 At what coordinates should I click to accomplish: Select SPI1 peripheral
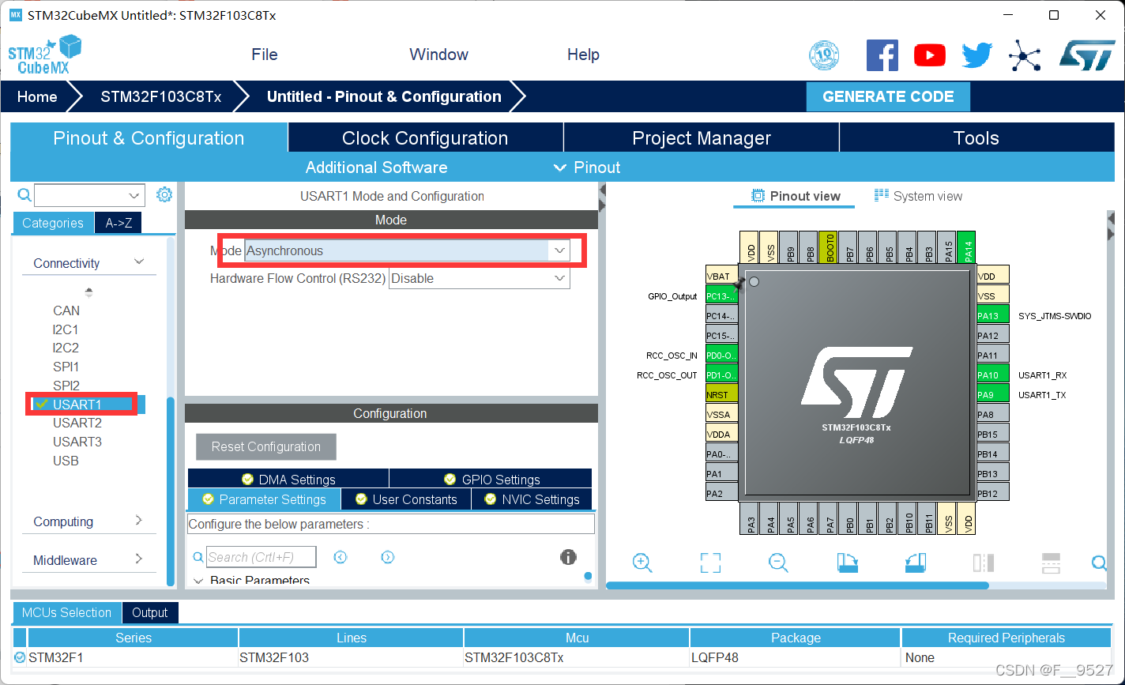tap(66, 367)
